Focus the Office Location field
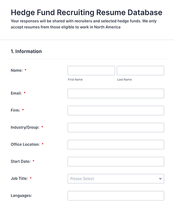The width and height of the screenshot is (174, 204). (x=116, y=144)
